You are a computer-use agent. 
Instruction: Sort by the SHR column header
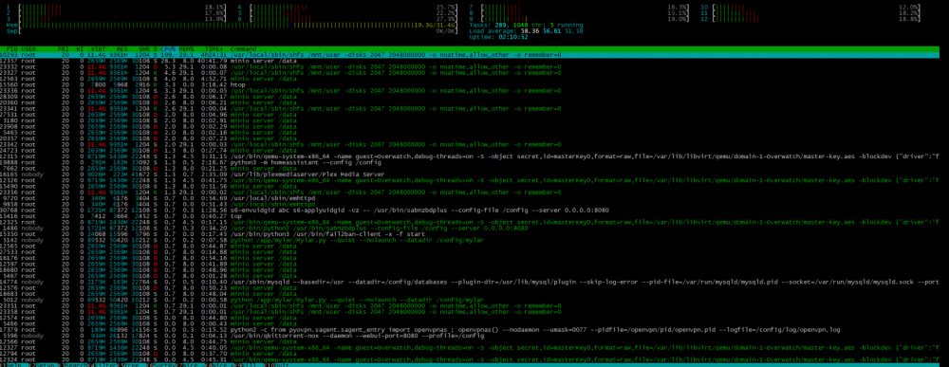144,48
